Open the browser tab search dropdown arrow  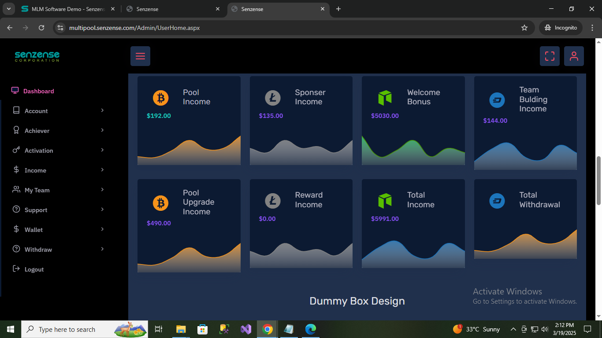coord(9,9)
